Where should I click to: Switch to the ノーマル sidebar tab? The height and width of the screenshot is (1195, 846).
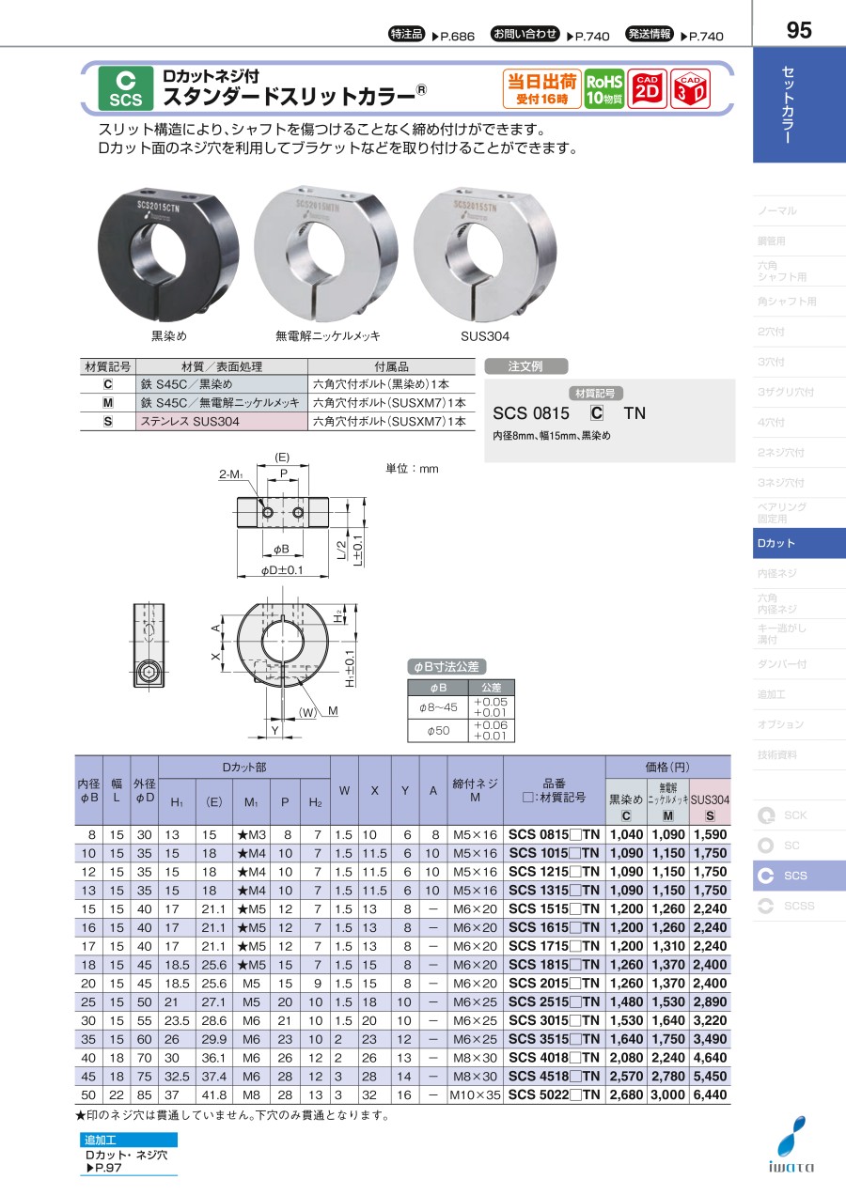point(776,211)
